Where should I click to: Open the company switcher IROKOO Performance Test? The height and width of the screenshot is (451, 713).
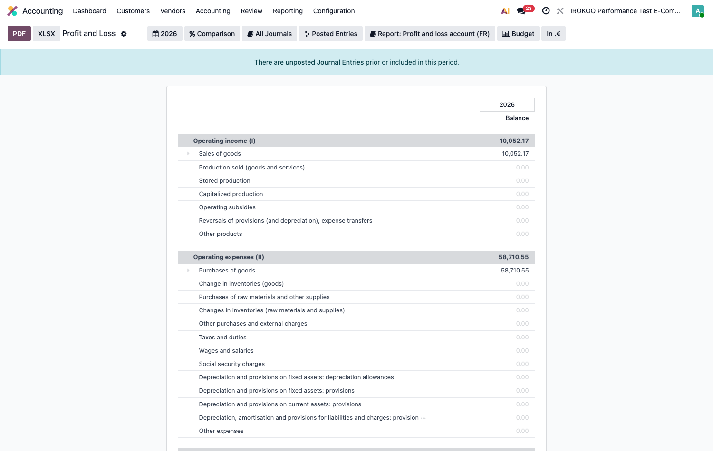(x=625, y=11)
